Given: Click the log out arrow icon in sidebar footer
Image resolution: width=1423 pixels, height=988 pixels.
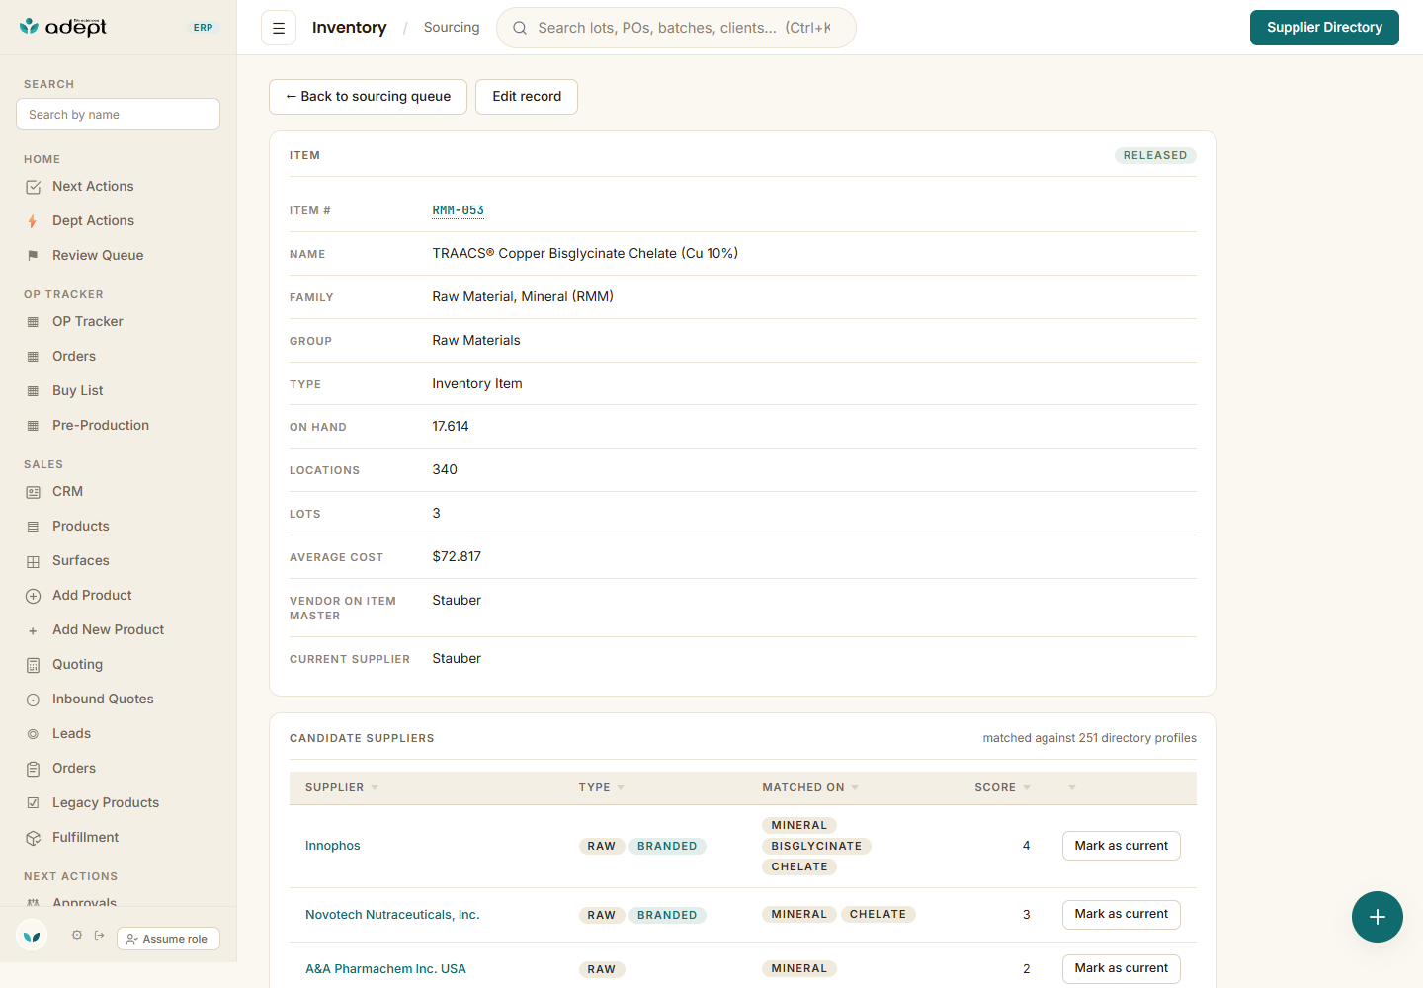Looking at the screenshot, I should coord(100,935).
